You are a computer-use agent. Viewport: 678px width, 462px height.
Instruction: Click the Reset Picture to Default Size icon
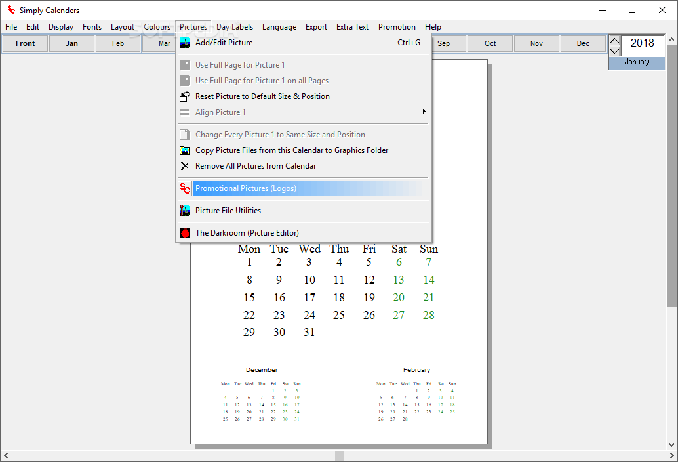185,96
